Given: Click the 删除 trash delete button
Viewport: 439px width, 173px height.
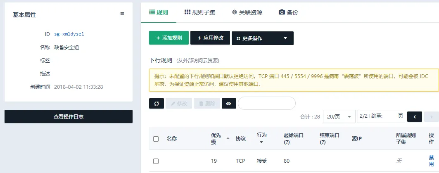Looking at the screenshot, I should [206, 104].
